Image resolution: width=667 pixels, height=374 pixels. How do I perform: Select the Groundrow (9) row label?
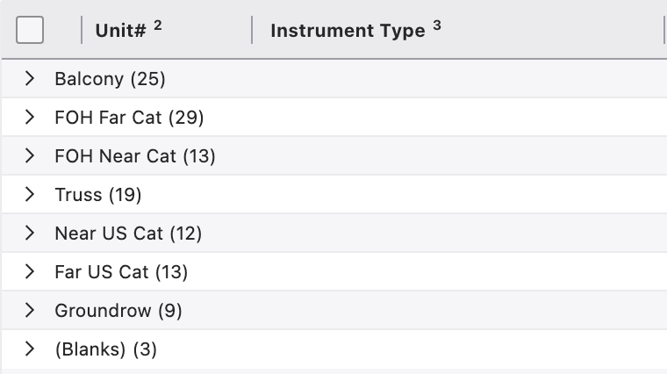pyautogui.click(x=118, y=311)
